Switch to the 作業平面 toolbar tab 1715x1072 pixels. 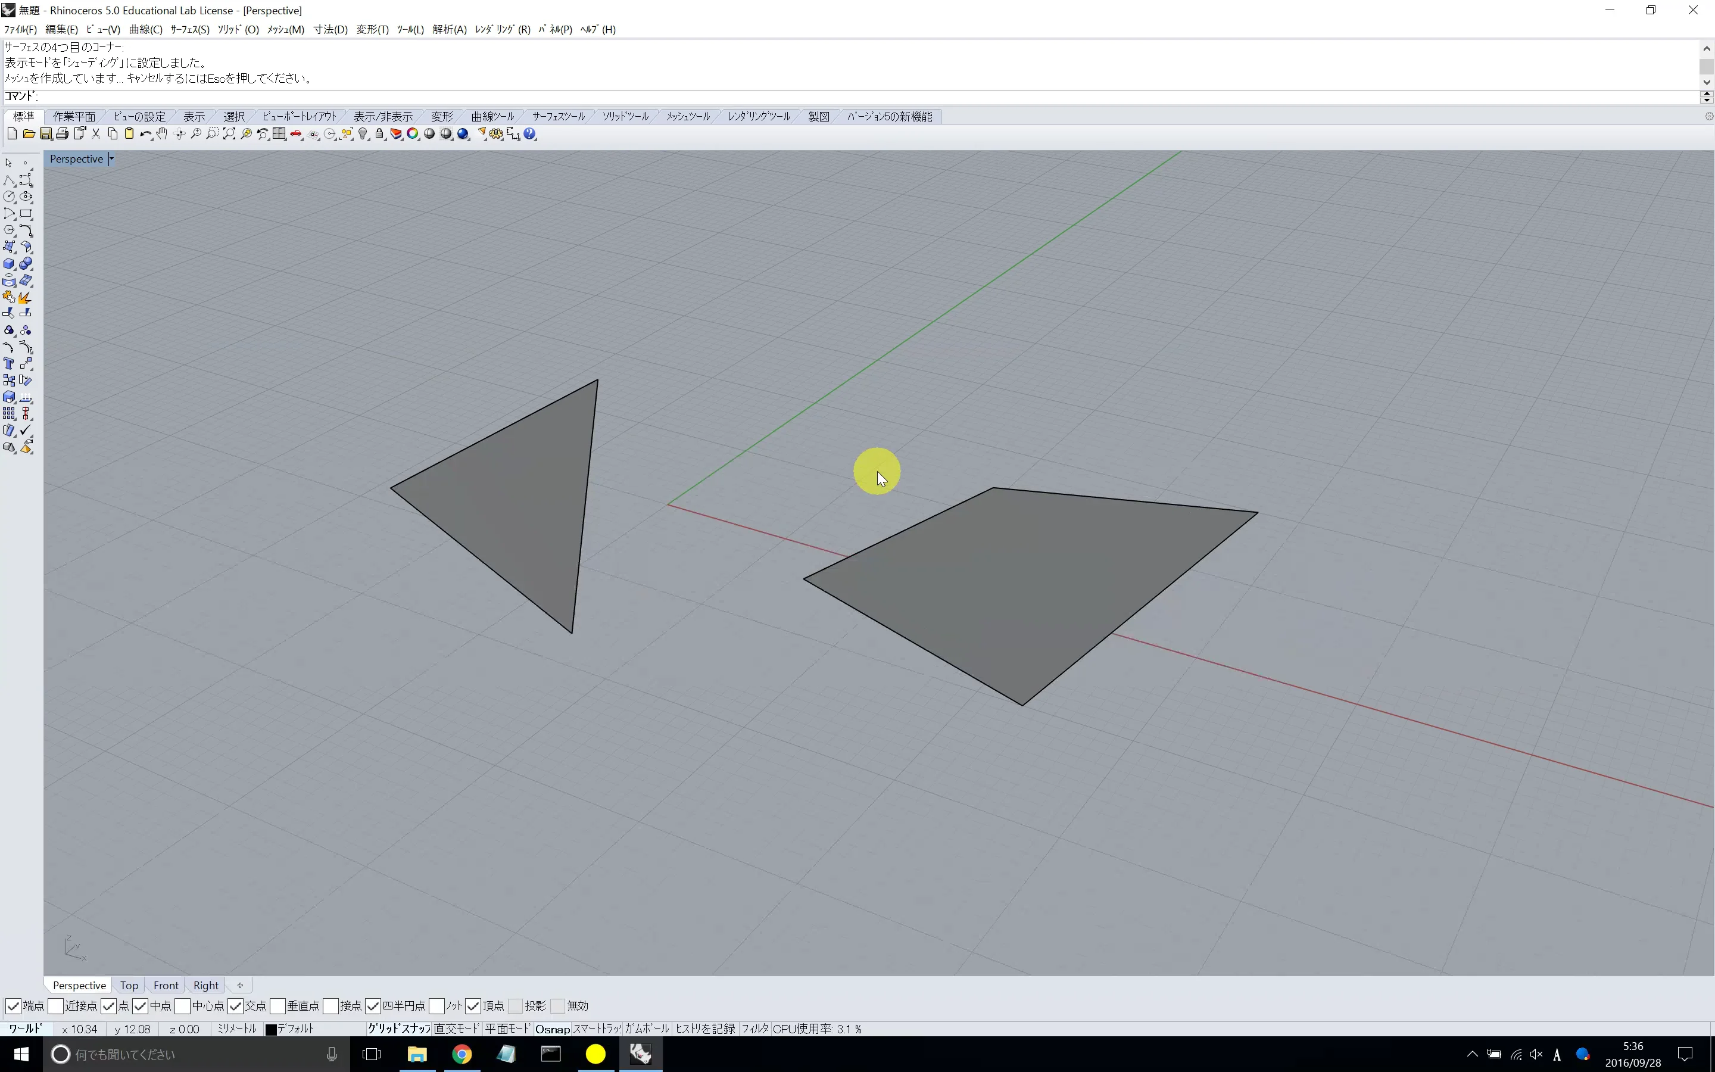[x=74, y=116]
